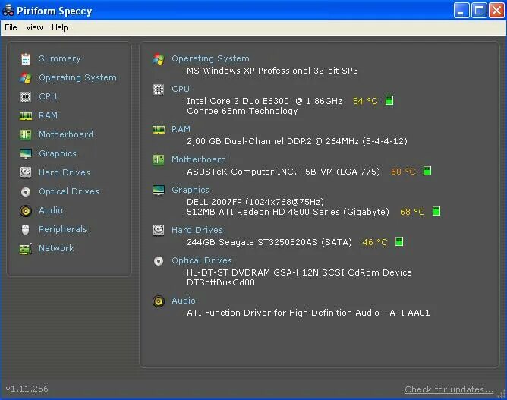View the Optical Drives sidebar section
507x400 pixels.
(69, 191)
